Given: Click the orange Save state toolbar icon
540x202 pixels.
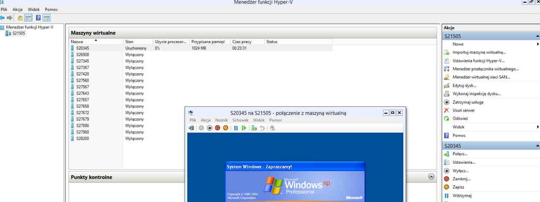Looking at the screenshot, I should click(226, 128).
